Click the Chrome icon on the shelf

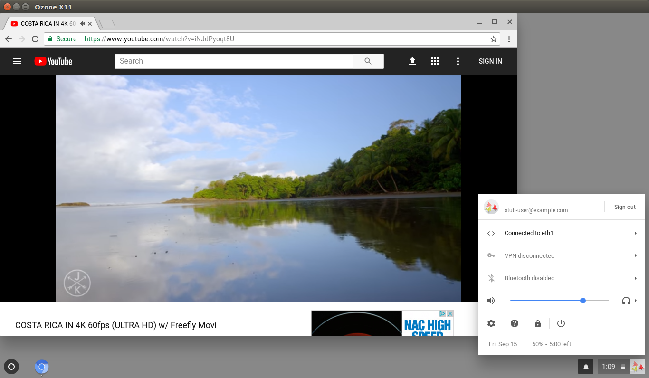click(x=42, y=367)
